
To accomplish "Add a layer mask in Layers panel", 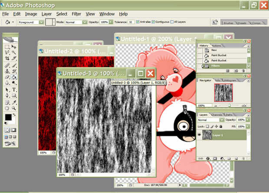I will click(x=215, y=158).
